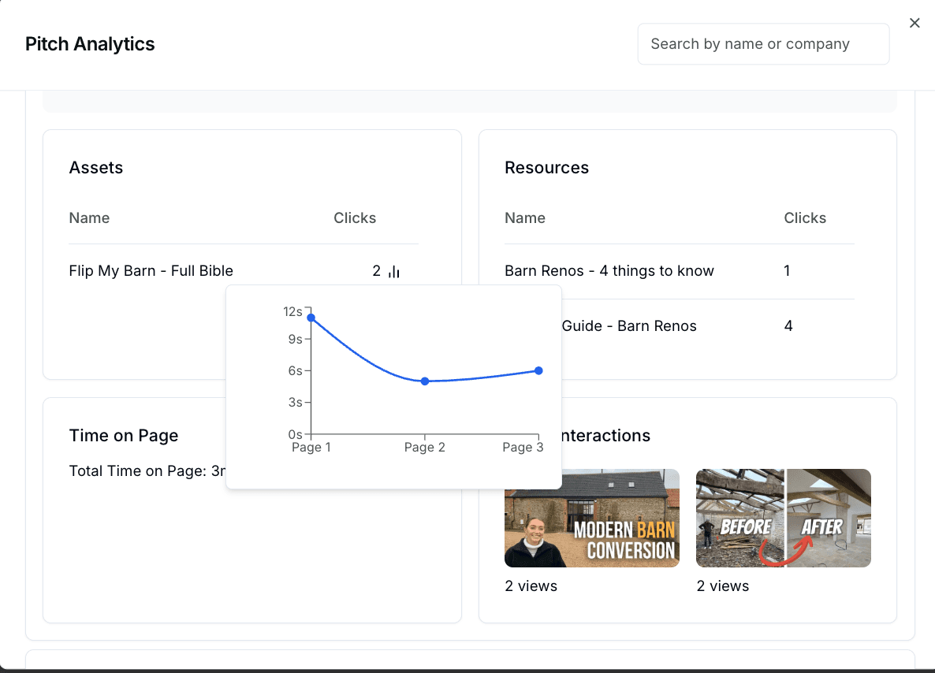Click the Name column header in Resources

(x=525, y=218)
